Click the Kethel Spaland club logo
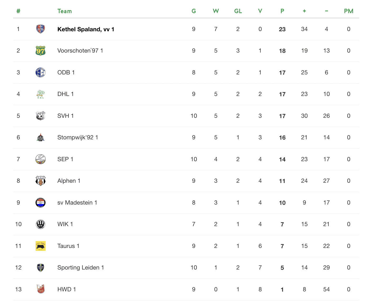Screen dimensions: 372x305 pyautogui.click(x=41, y=29)
